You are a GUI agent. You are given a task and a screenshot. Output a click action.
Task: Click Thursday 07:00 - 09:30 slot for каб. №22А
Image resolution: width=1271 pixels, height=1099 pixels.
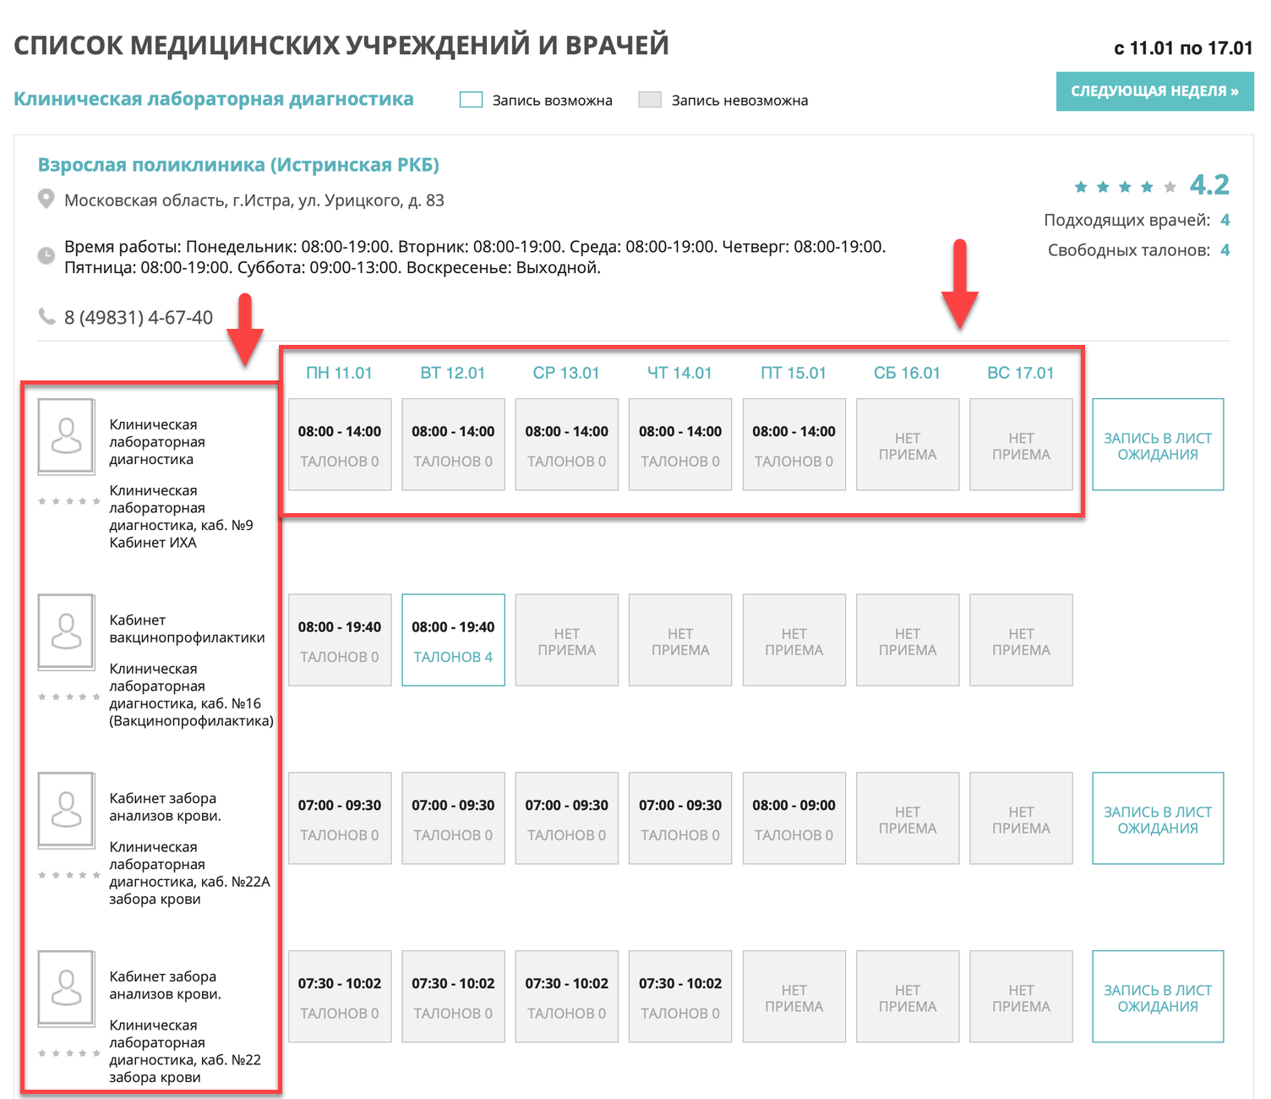[680, 818]
